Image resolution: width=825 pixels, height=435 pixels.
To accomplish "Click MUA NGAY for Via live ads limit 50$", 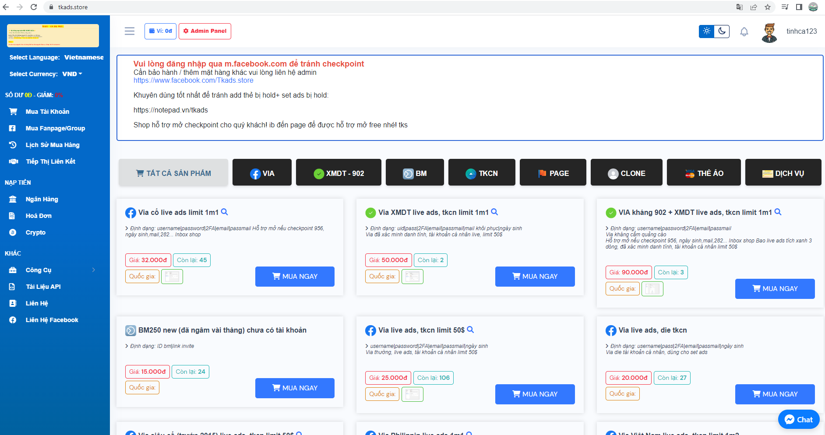I will pos(535,394).
